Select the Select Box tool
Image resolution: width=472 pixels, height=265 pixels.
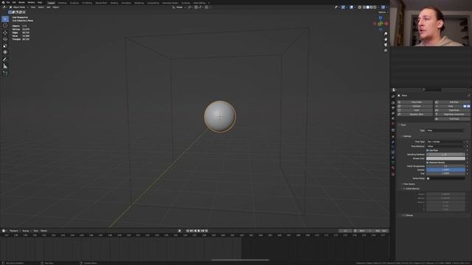click(5, 19)
